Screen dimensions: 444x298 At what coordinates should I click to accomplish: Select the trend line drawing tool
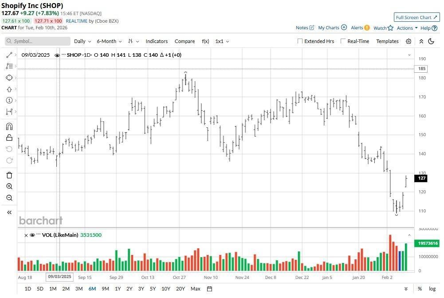9,55
